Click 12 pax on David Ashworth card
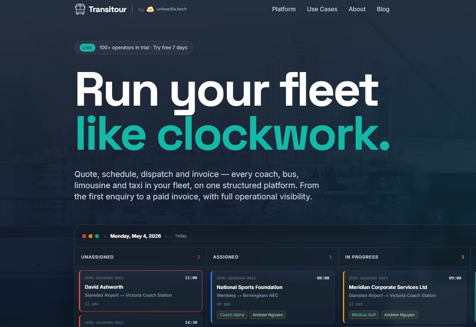 (x=92, y=304)
